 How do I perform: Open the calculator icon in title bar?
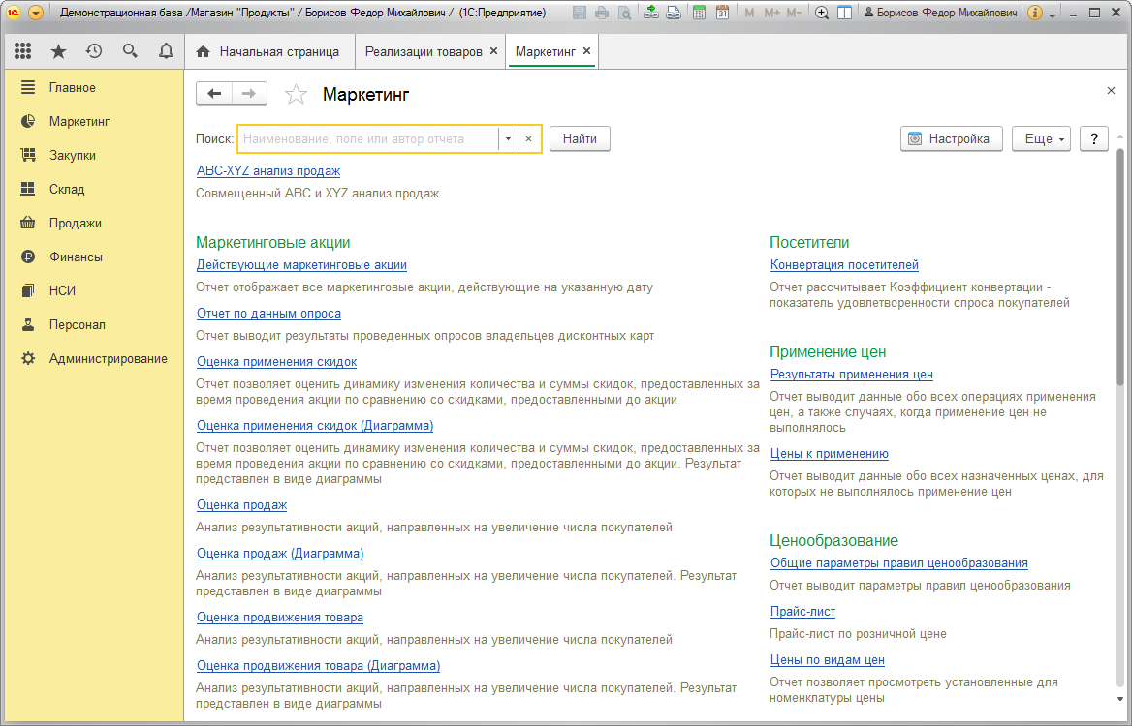click(x=699, y=13)
